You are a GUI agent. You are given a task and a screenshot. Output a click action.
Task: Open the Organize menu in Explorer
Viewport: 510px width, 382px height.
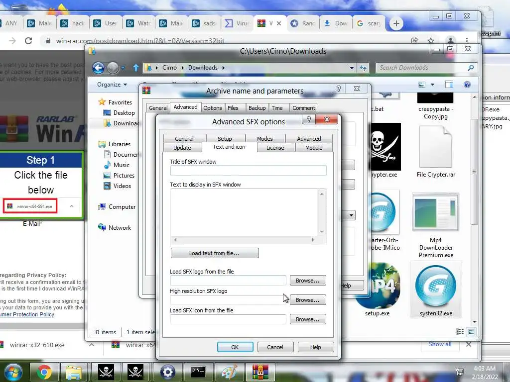click(112, 85)
